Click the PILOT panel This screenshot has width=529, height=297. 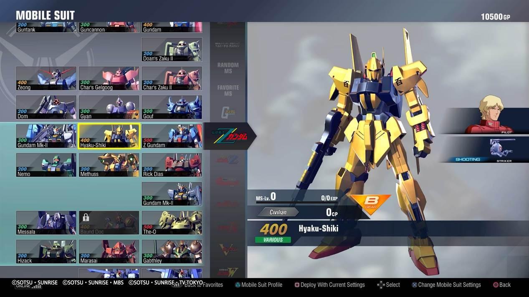pyautogui.click(x=485, y=121)
